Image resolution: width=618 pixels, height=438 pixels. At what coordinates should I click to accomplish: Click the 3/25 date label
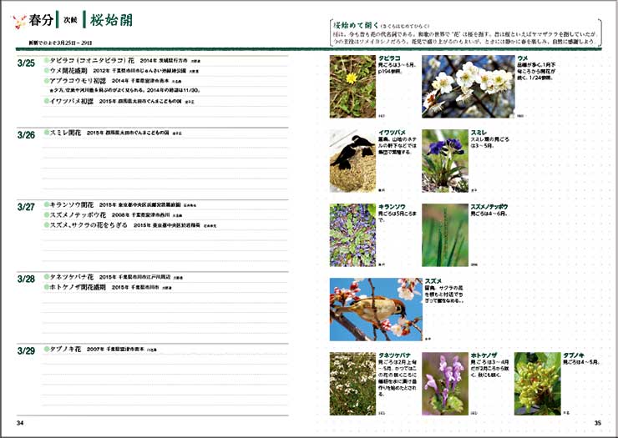[x=26, y=63]
